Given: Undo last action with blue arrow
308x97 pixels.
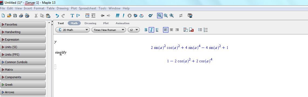Looking at the screenshot, I should [57, 16].
